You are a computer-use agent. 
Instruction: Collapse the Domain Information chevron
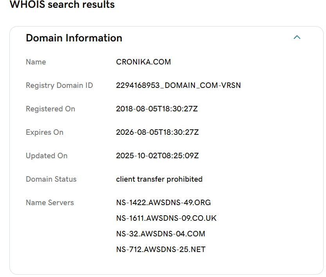click(297, 38)
